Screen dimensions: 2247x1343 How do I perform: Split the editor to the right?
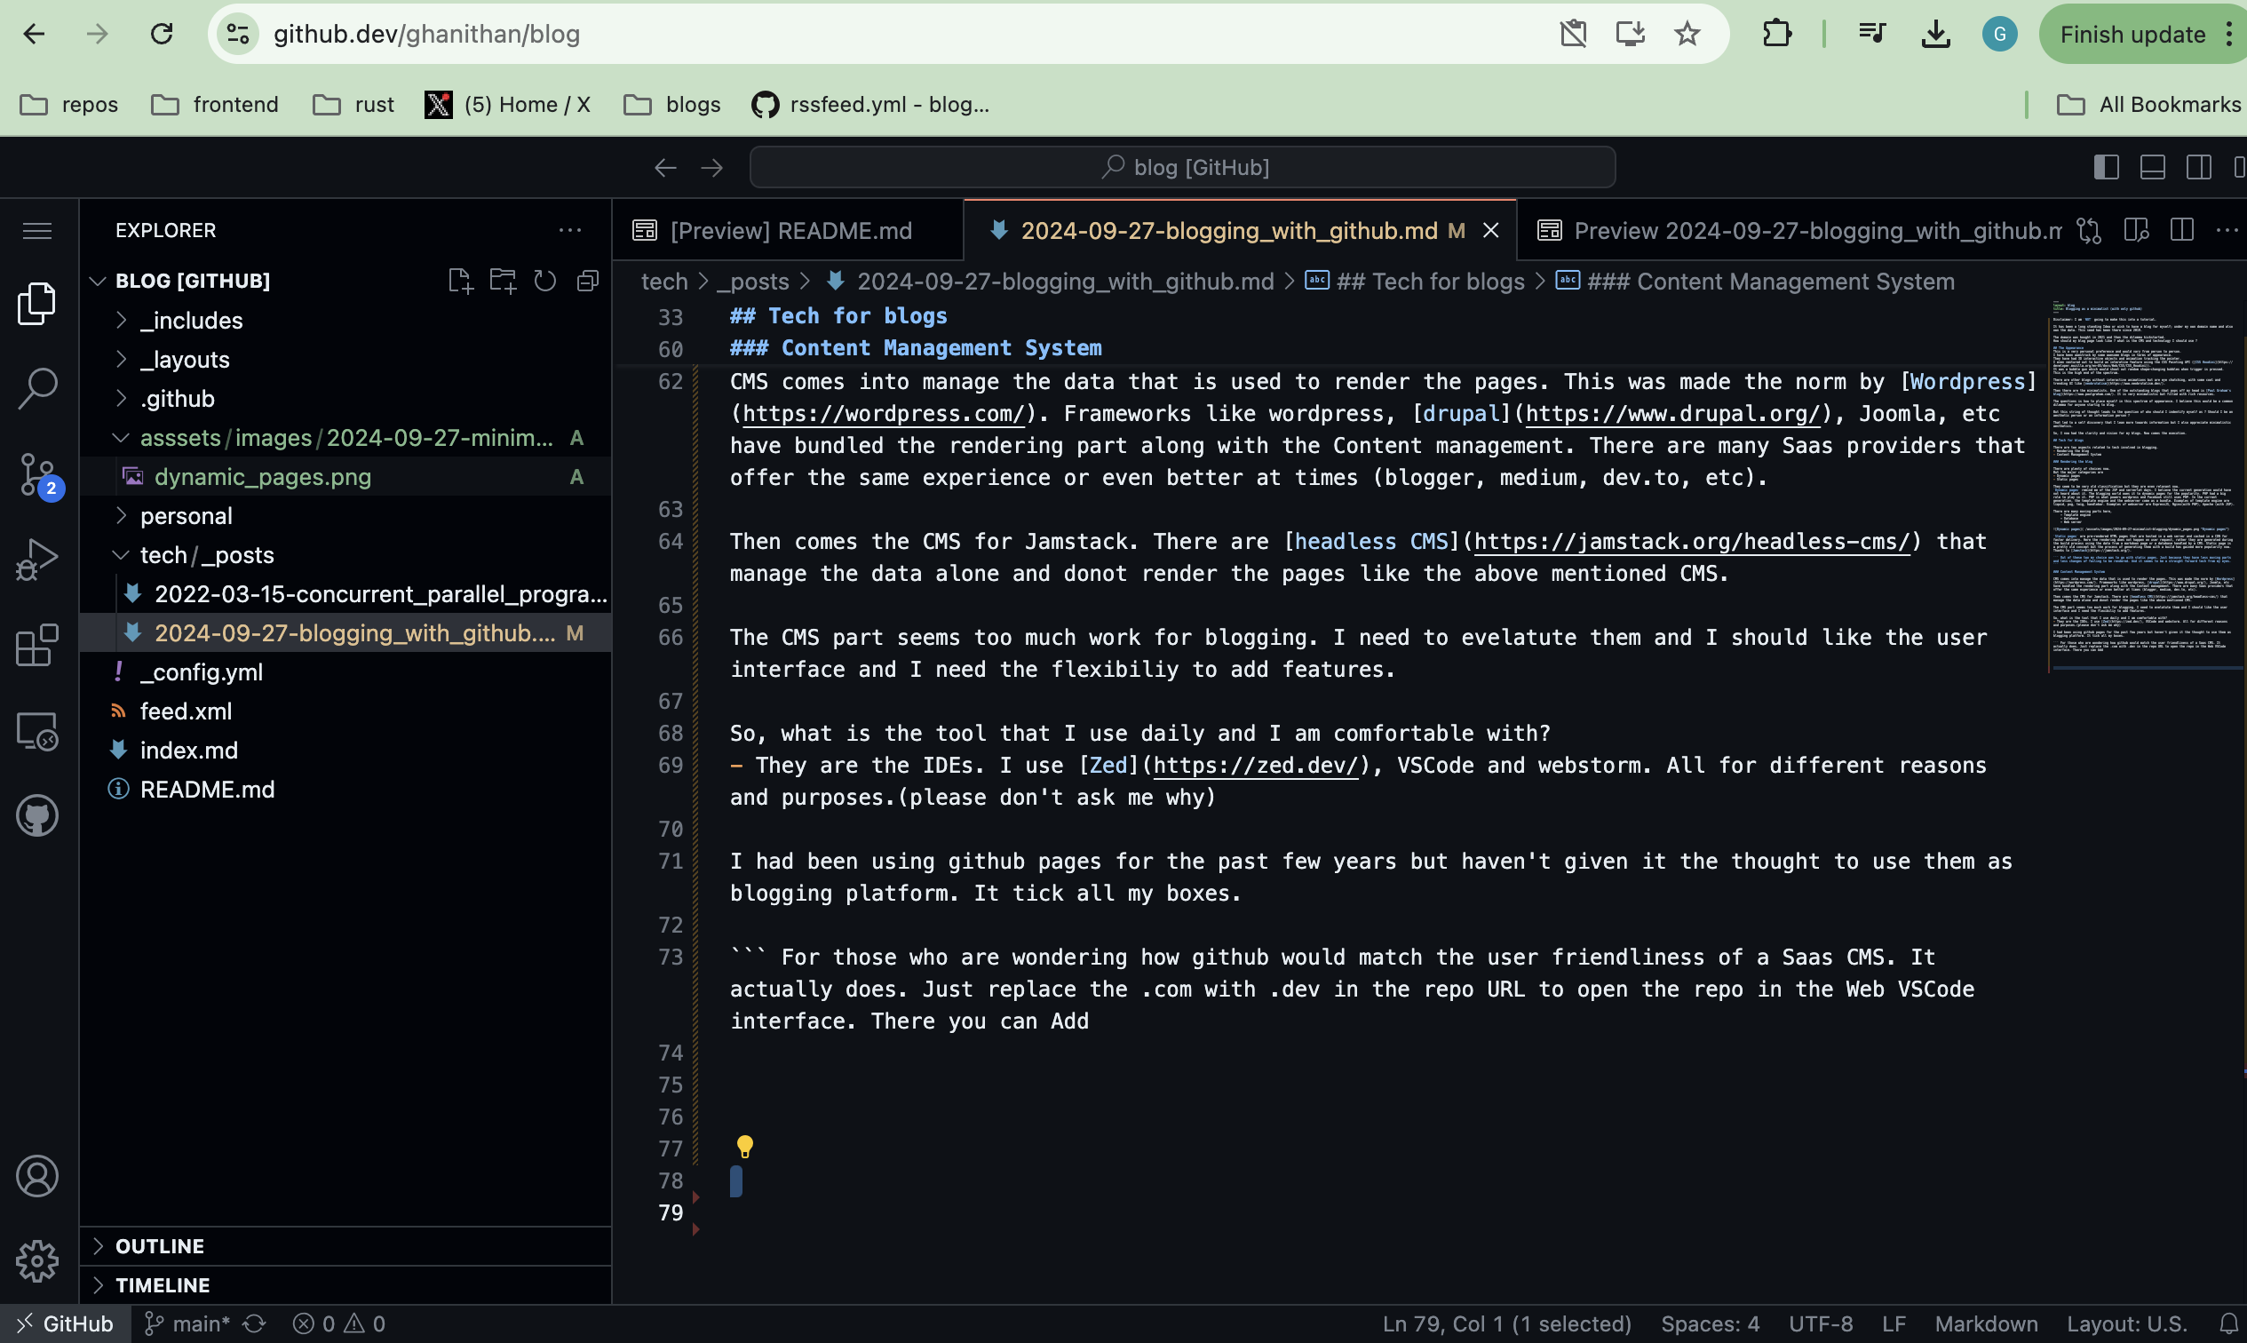(2182, 231)
